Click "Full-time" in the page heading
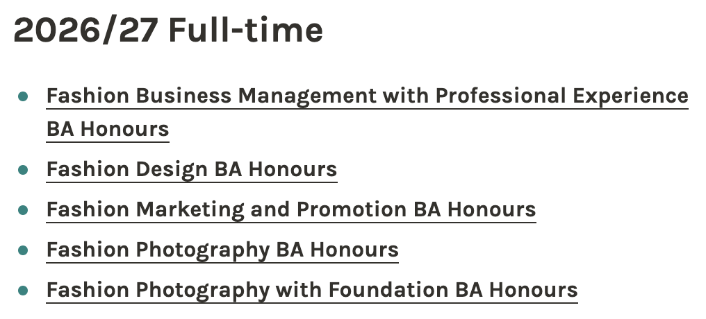Screen dimensions: 706x319 tap(245, 31)
